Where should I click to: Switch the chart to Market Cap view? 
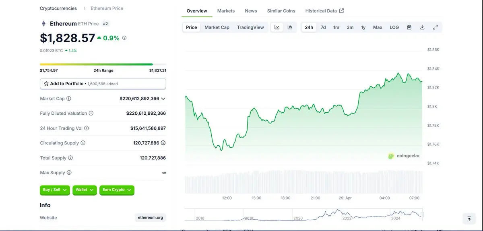pos(217,27)
